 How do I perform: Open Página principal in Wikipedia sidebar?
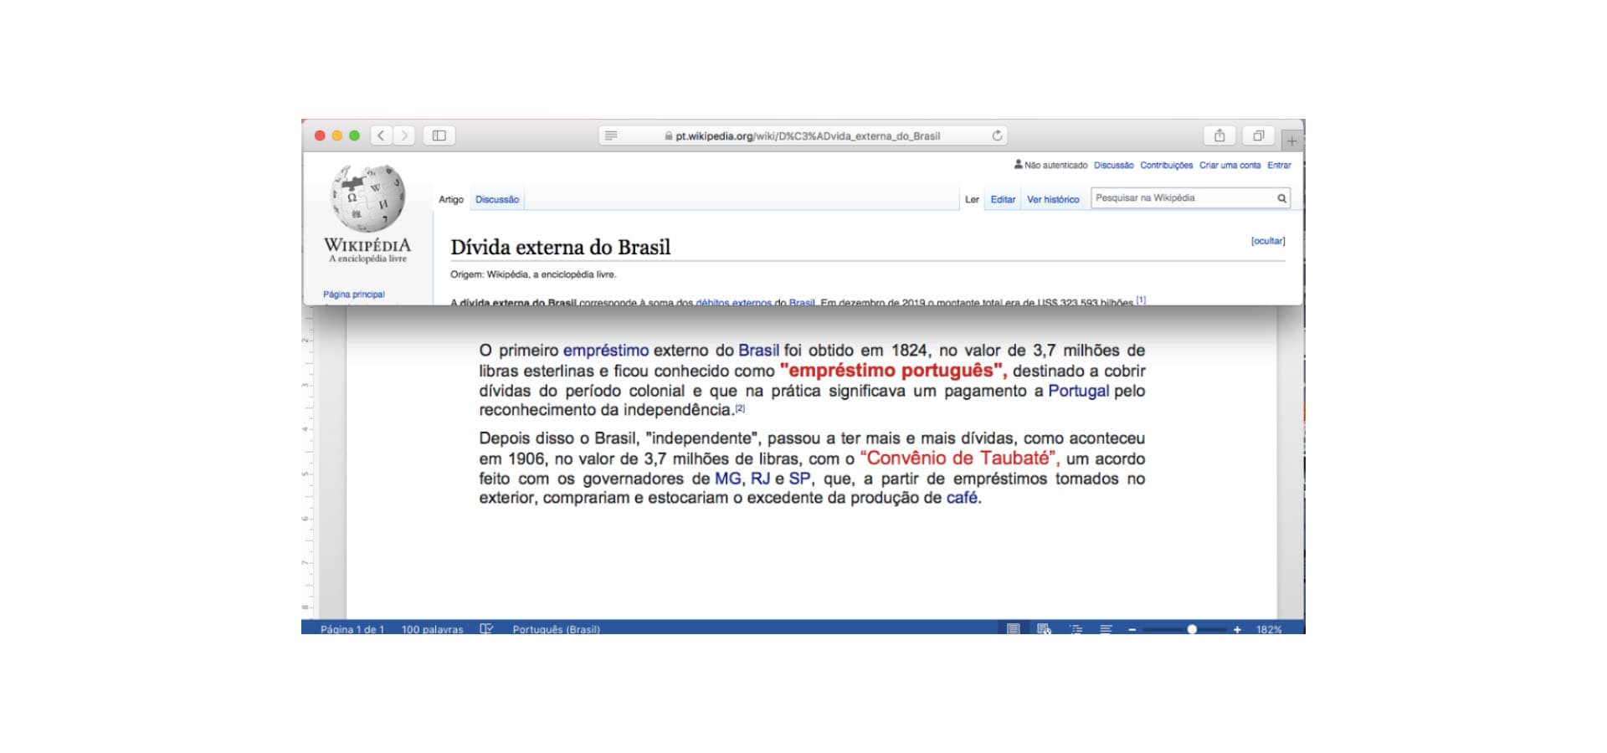(354, 295)
